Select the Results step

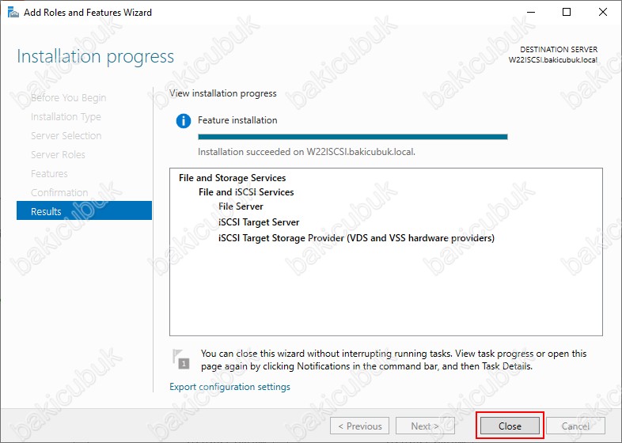[84, 210]
